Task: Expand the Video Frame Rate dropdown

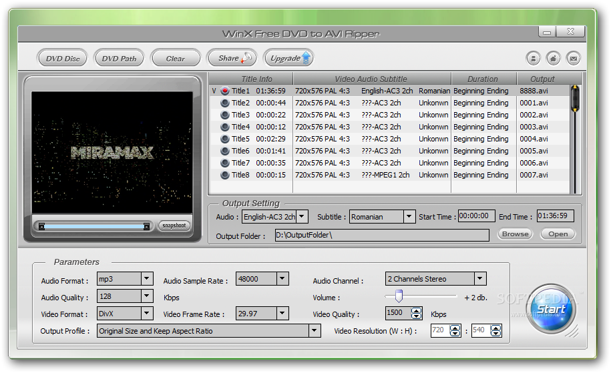Action: tap(282, 313)
